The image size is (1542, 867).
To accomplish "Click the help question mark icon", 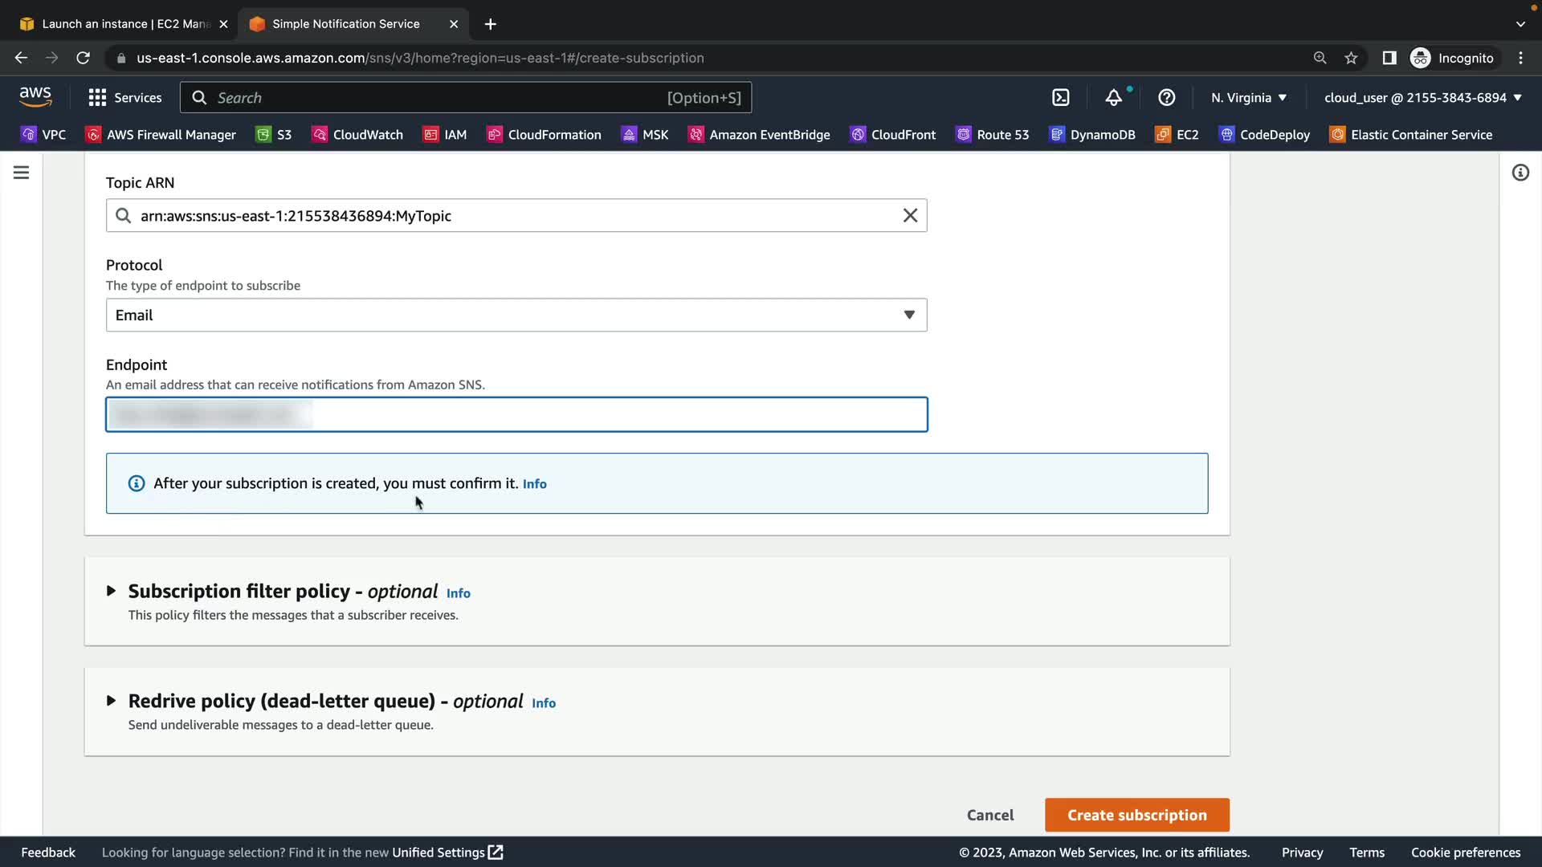I will (x=1166, y=97).
